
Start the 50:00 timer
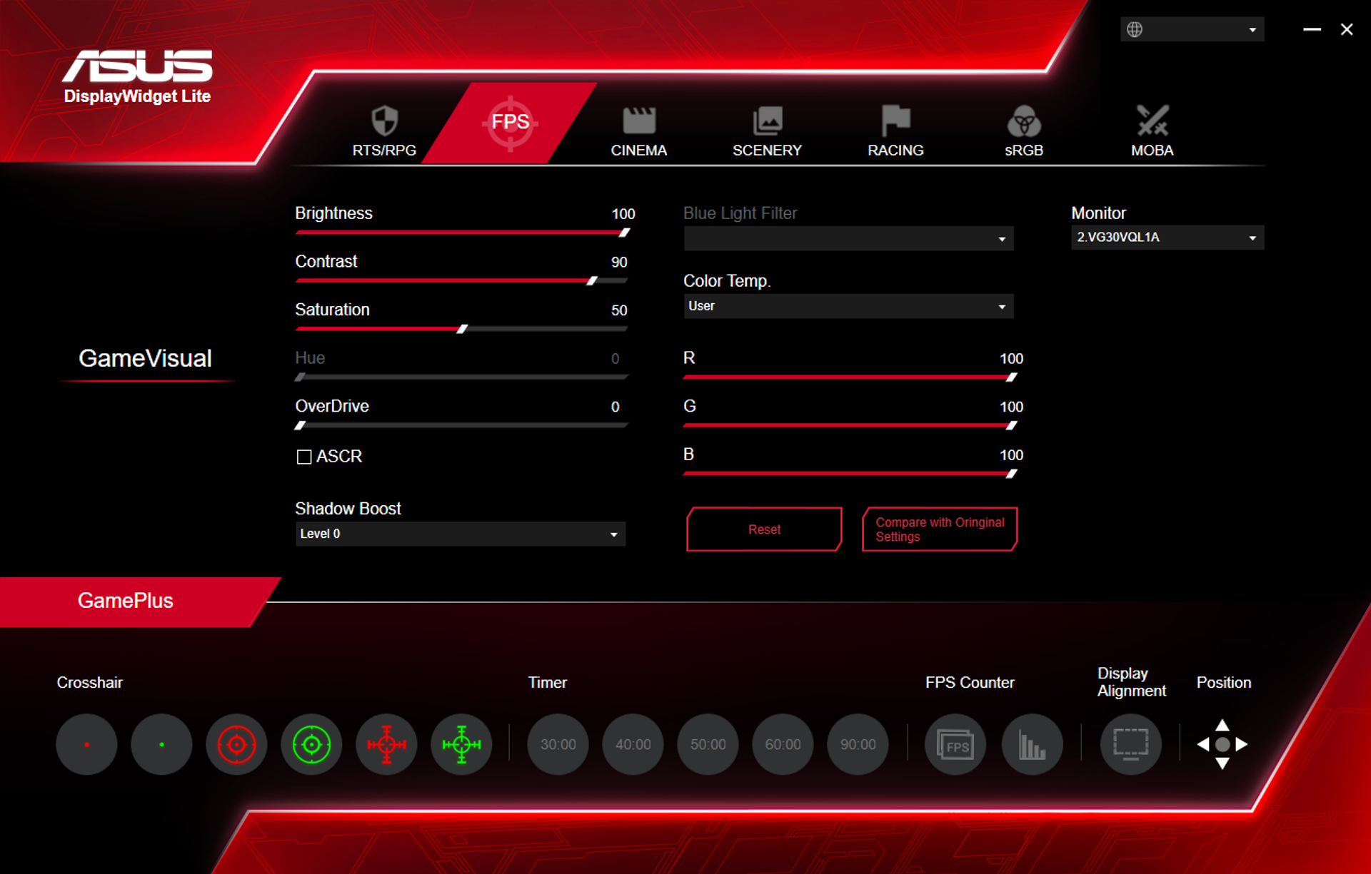tap(708, 744)
